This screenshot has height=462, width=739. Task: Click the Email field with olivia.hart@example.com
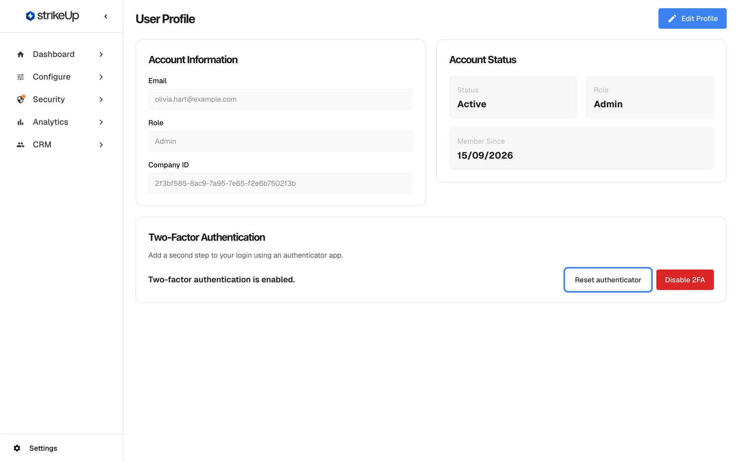pyautogui.click(x=280, y=99)
